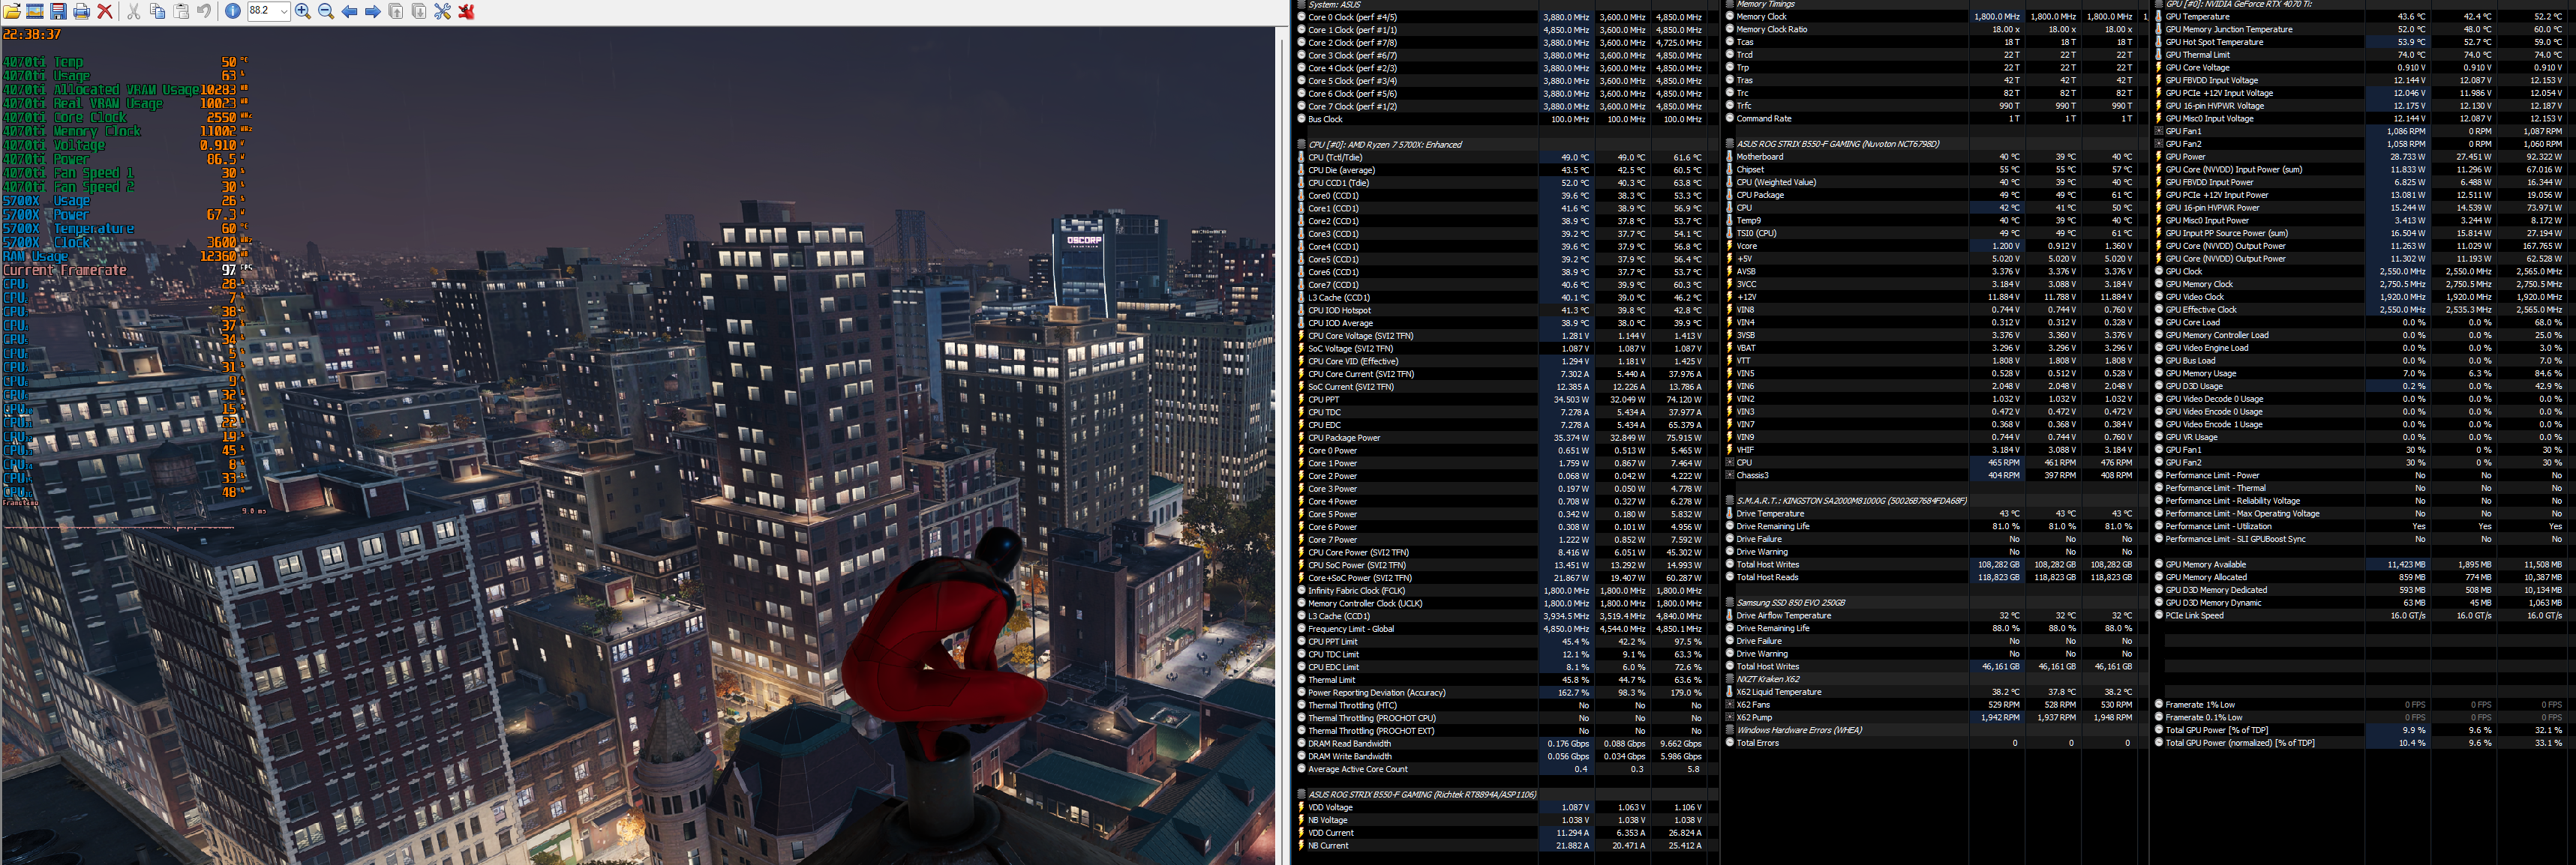Open settings via the wrench-screwdriver icon
The height and width of the screenshot is (865, 2576).
442,11
